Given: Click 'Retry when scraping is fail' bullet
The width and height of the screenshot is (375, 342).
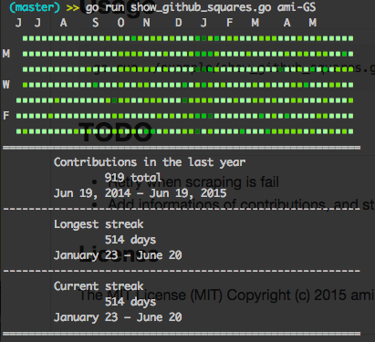Looking at the screenshot, I should pos(193,182).
